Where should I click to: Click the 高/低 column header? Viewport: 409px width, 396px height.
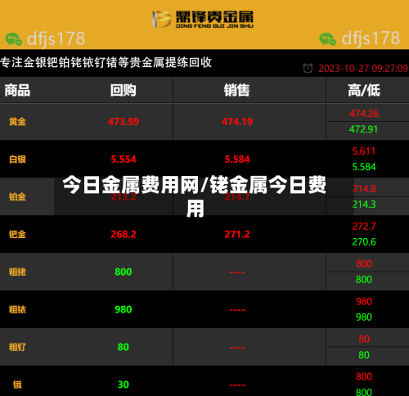364,90
